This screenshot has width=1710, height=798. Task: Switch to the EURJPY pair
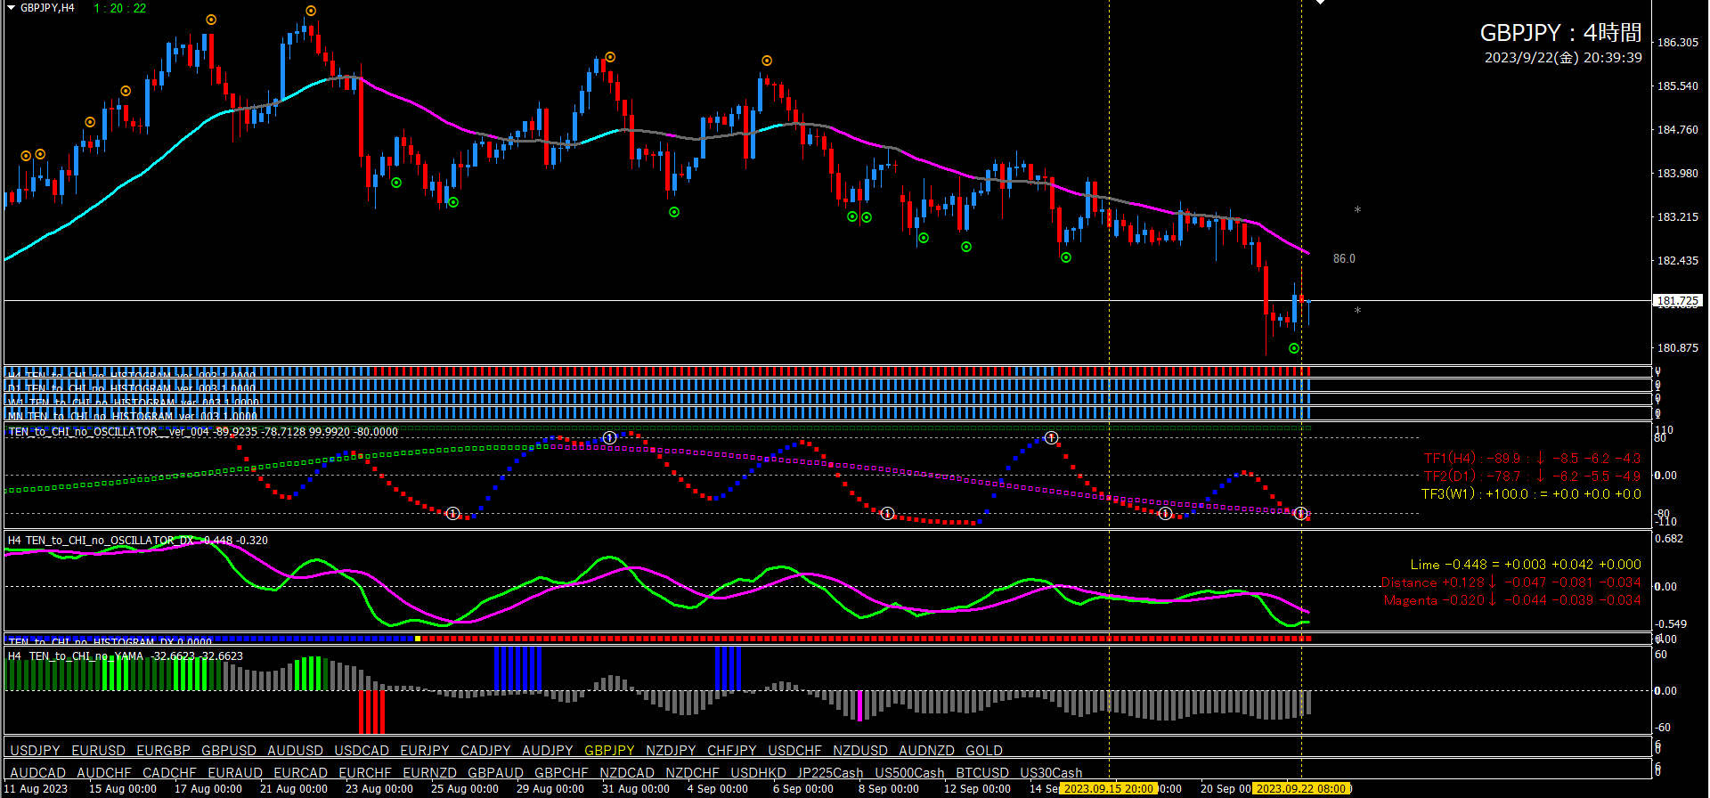coord(425,751)
